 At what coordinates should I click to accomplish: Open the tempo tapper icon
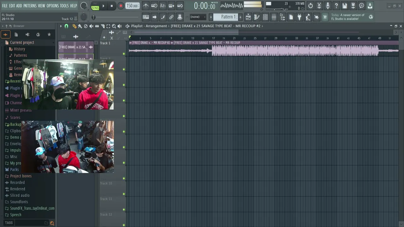click(308, 17)
